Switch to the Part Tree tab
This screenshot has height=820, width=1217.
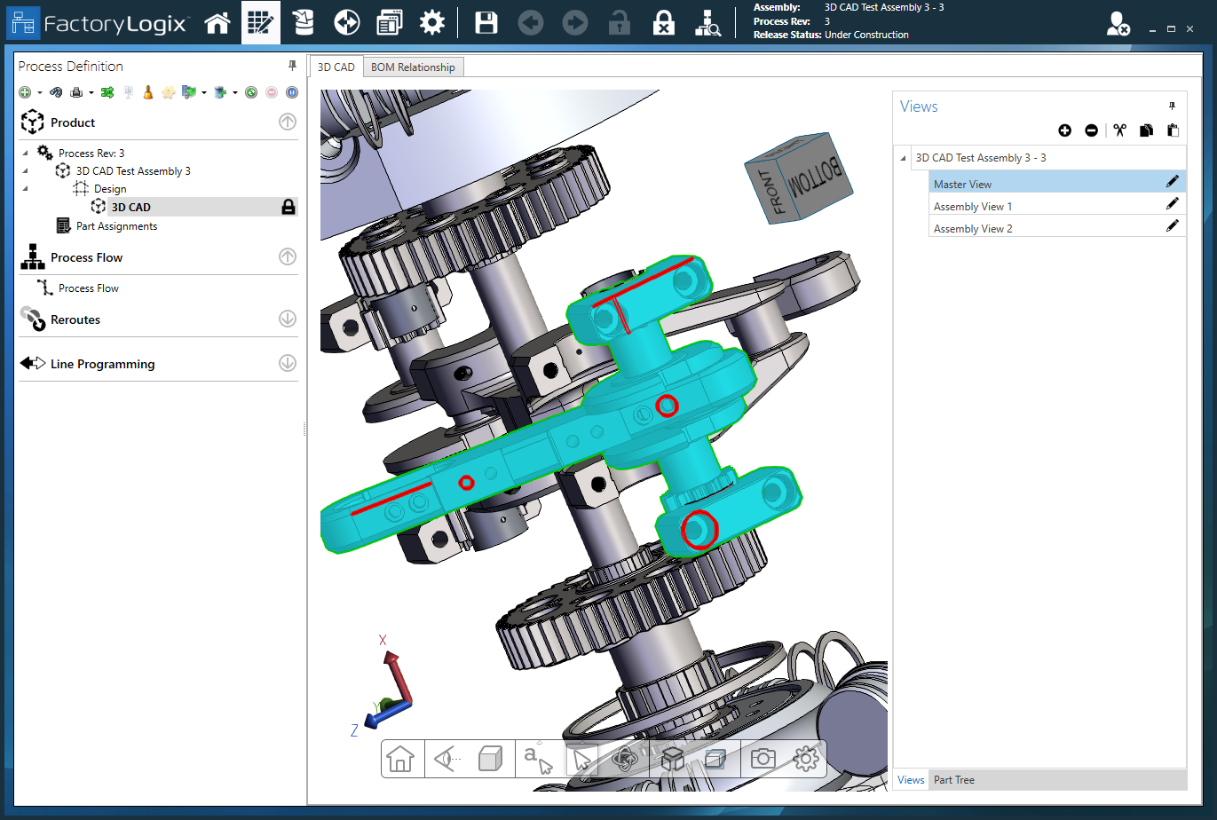[953, 780]
